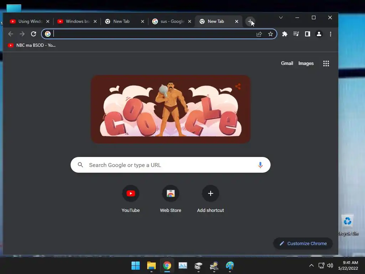Open the Paint taskbar icon
This screenshot has height=274, width=365.
[x=230, y=265]
